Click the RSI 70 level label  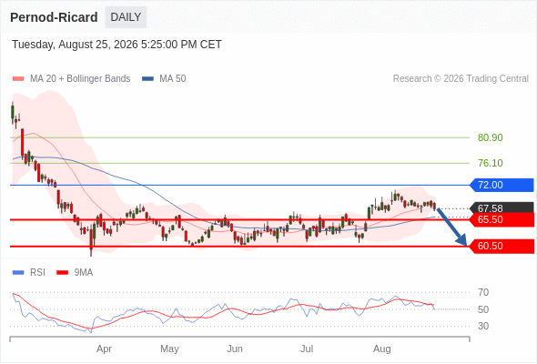point(483,292)
